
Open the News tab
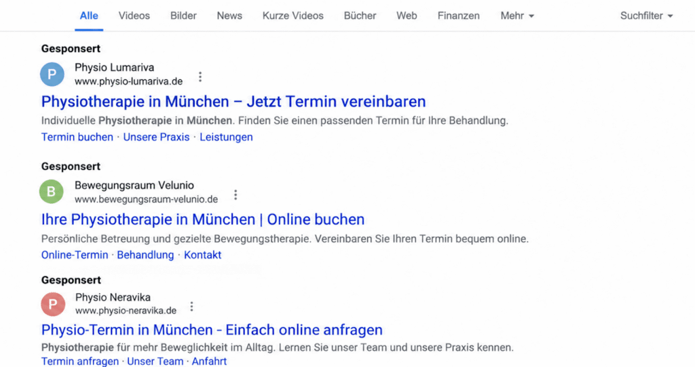[229, 16]
